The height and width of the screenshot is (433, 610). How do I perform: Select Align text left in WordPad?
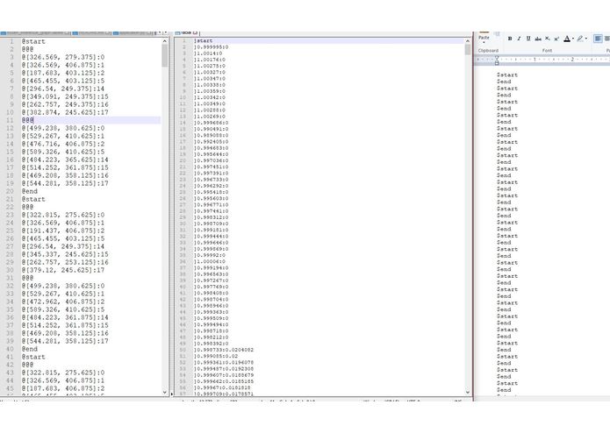[x=598, y=39]
